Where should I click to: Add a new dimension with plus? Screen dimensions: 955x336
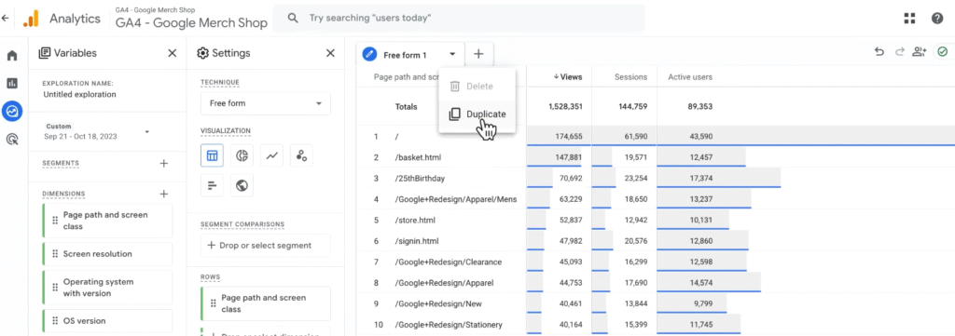(163, 194)
